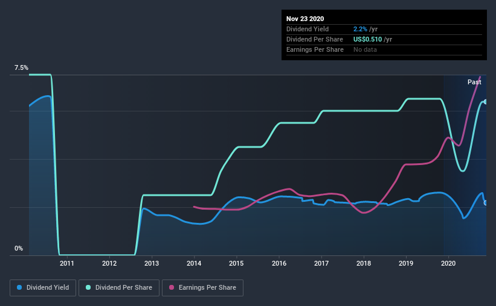This screenshot has width=496, height=306.
Task: Click the US$0.510 value in tooltip
Action: point(368,39)
